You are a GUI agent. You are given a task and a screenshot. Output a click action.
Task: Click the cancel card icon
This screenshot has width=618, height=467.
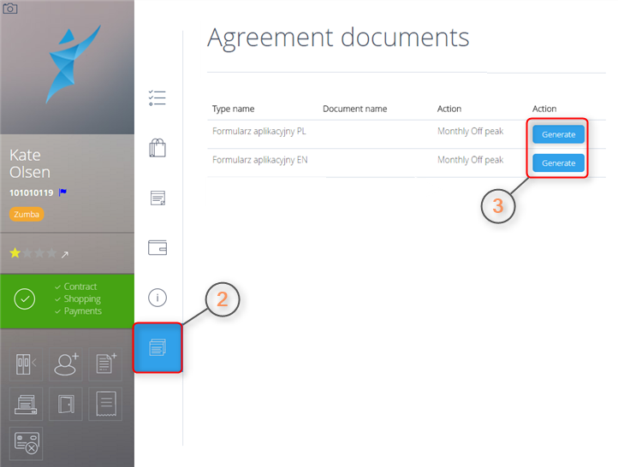tap(26, 444)
